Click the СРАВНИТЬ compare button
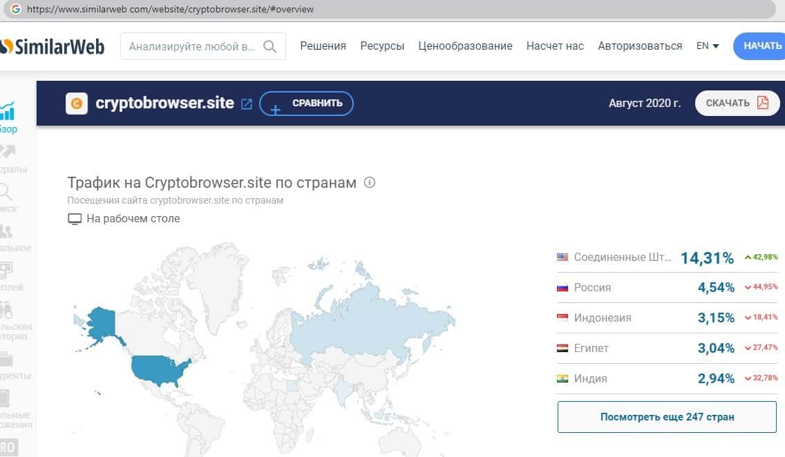This screenshot has height=457, width=785. pyautogui.click(x=306, y=104)
